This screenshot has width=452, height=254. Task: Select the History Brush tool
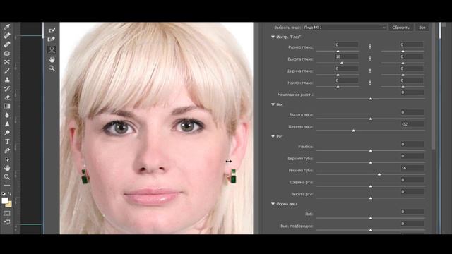[7, 89]
